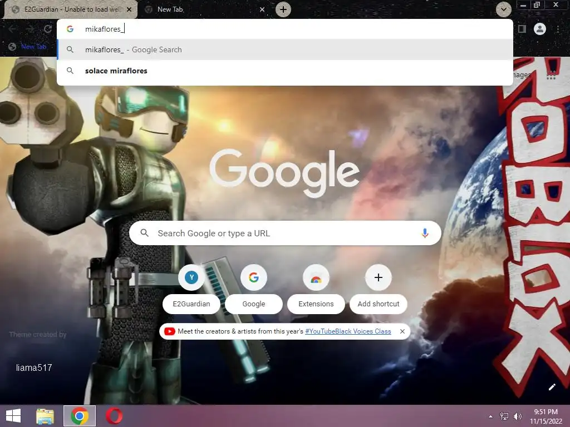Click the address bar text mikaflores_
Screen dimensions: 570x427
pos(104,29)
